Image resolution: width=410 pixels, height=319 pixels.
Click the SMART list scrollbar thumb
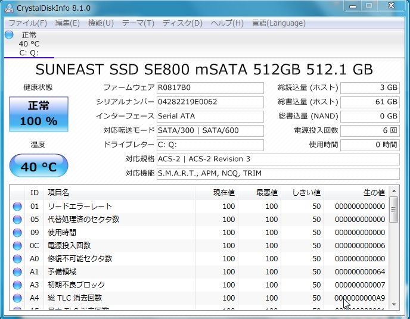(x=394, y=209)
